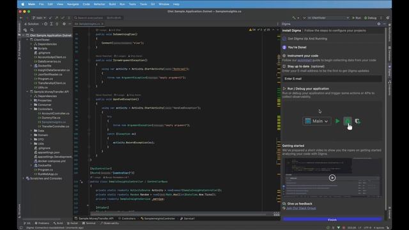Select docker-compose.yml file
This screenshot has width=409, height=230.
pos(51,161)
